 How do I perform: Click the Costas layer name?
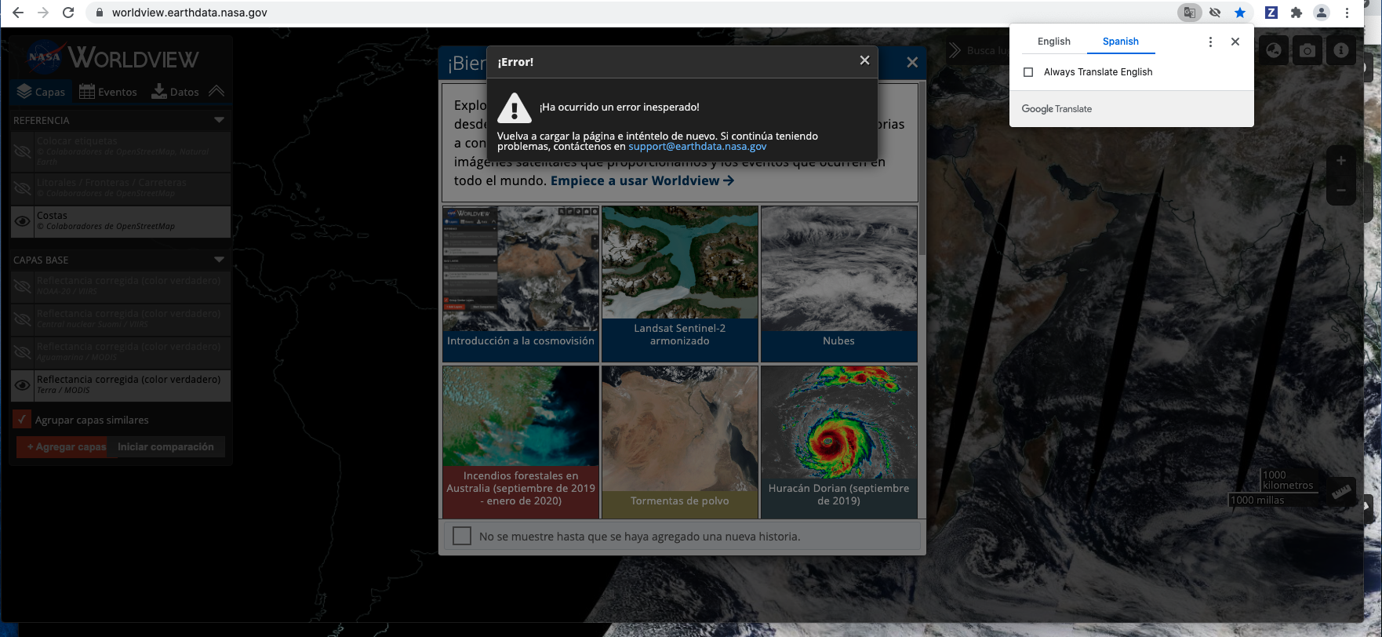pyautogui.click(x=52, y=216)
